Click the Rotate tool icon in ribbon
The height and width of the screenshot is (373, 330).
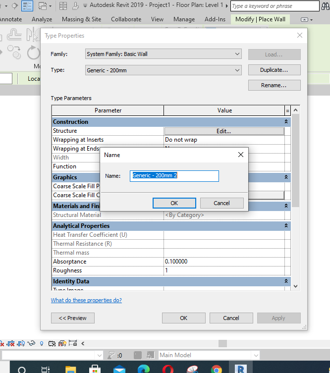pyautogui.click(x=33, y=53)
